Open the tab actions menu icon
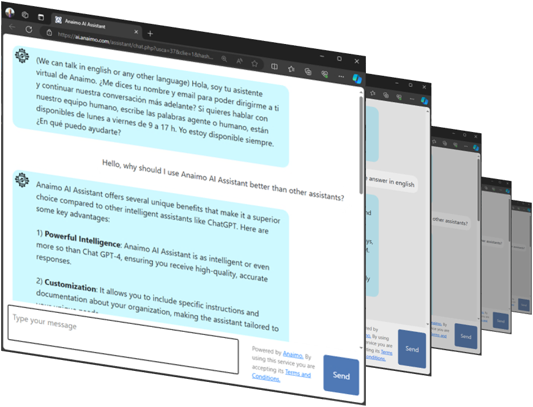 tap(41, 17)
